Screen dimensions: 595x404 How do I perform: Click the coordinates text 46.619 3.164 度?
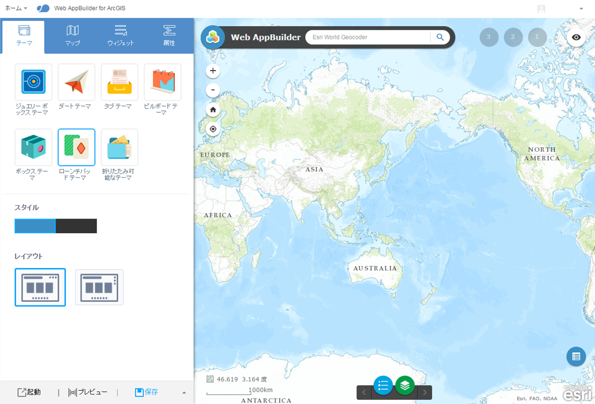pyautogui.click(x=242, y=379)
